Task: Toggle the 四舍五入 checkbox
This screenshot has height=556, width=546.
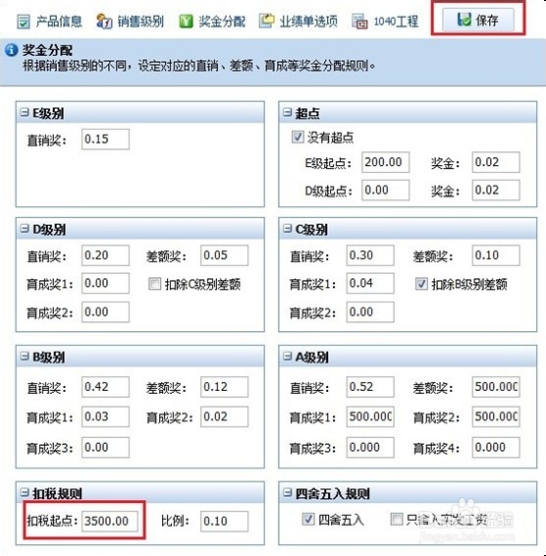Action: pos(308,520)
